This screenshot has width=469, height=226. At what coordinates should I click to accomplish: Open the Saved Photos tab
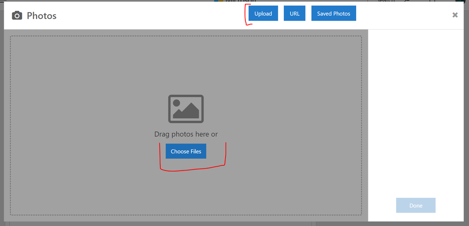click(334, 14)
